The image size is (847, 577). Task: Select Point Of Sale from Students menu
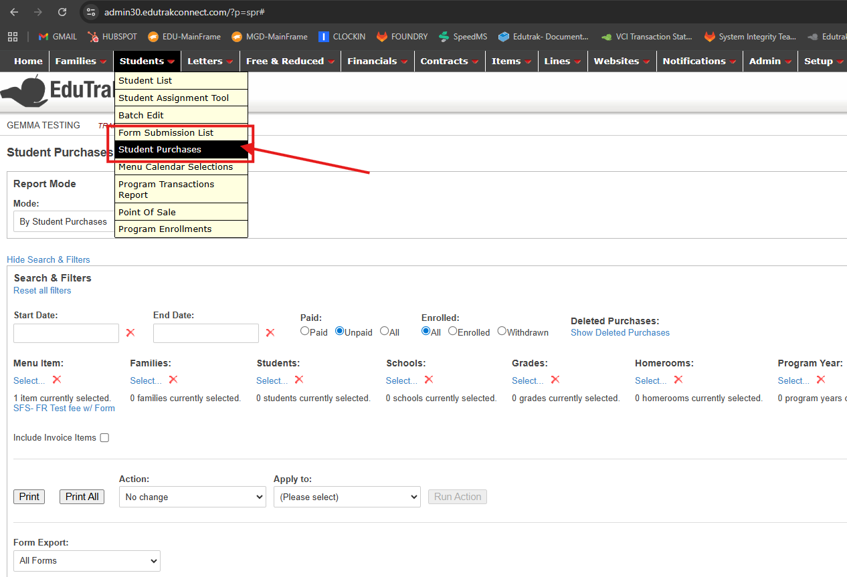tap(147, 212)
